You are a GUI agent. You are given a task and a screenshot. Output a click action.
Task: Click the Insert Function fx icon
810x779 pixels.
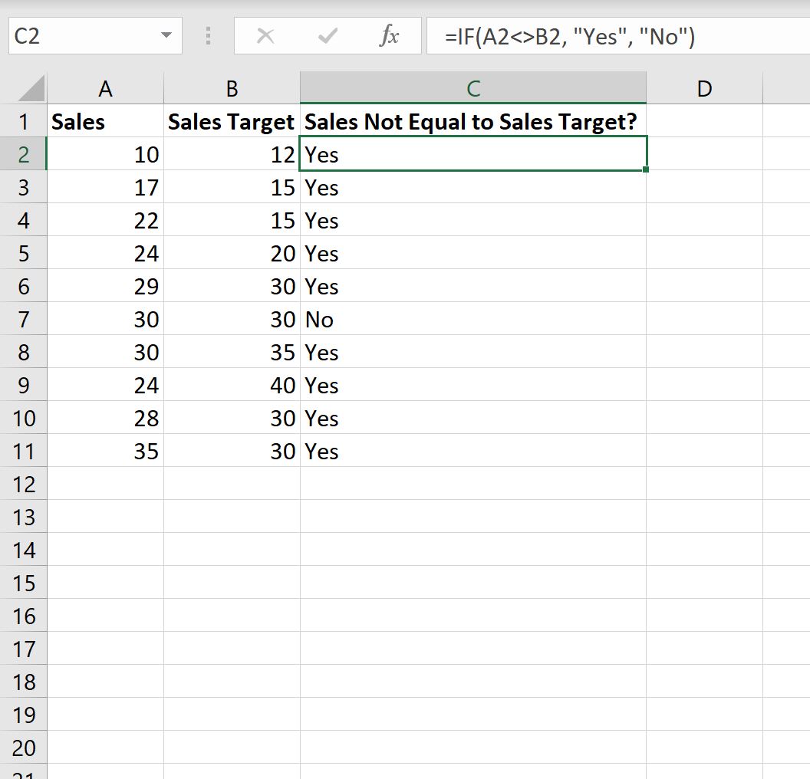pyautogui.click(x=390, y=35)
